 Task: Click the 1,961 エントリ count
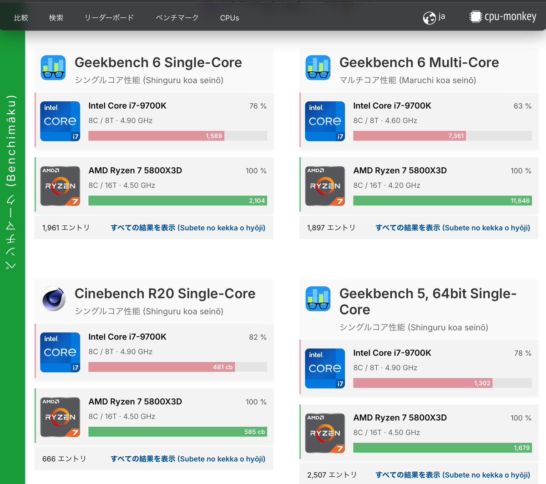pos(66,228)
